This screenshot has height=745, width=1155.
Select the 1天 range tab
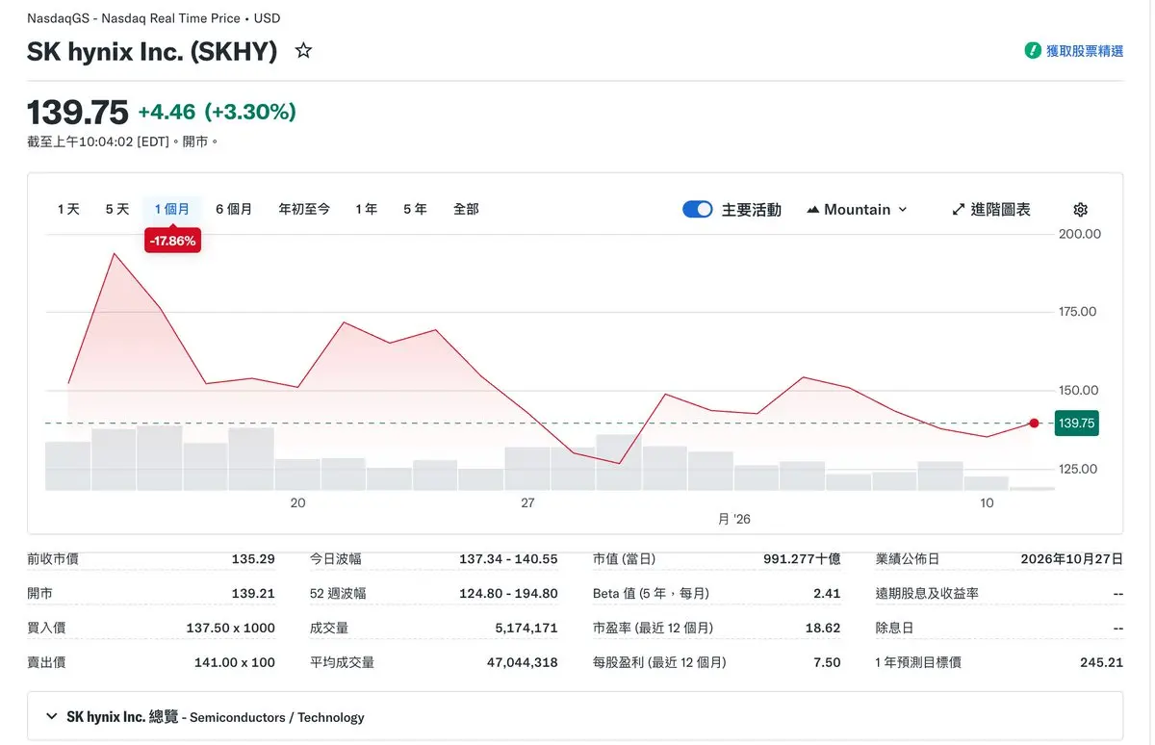[x=68, y=209]
